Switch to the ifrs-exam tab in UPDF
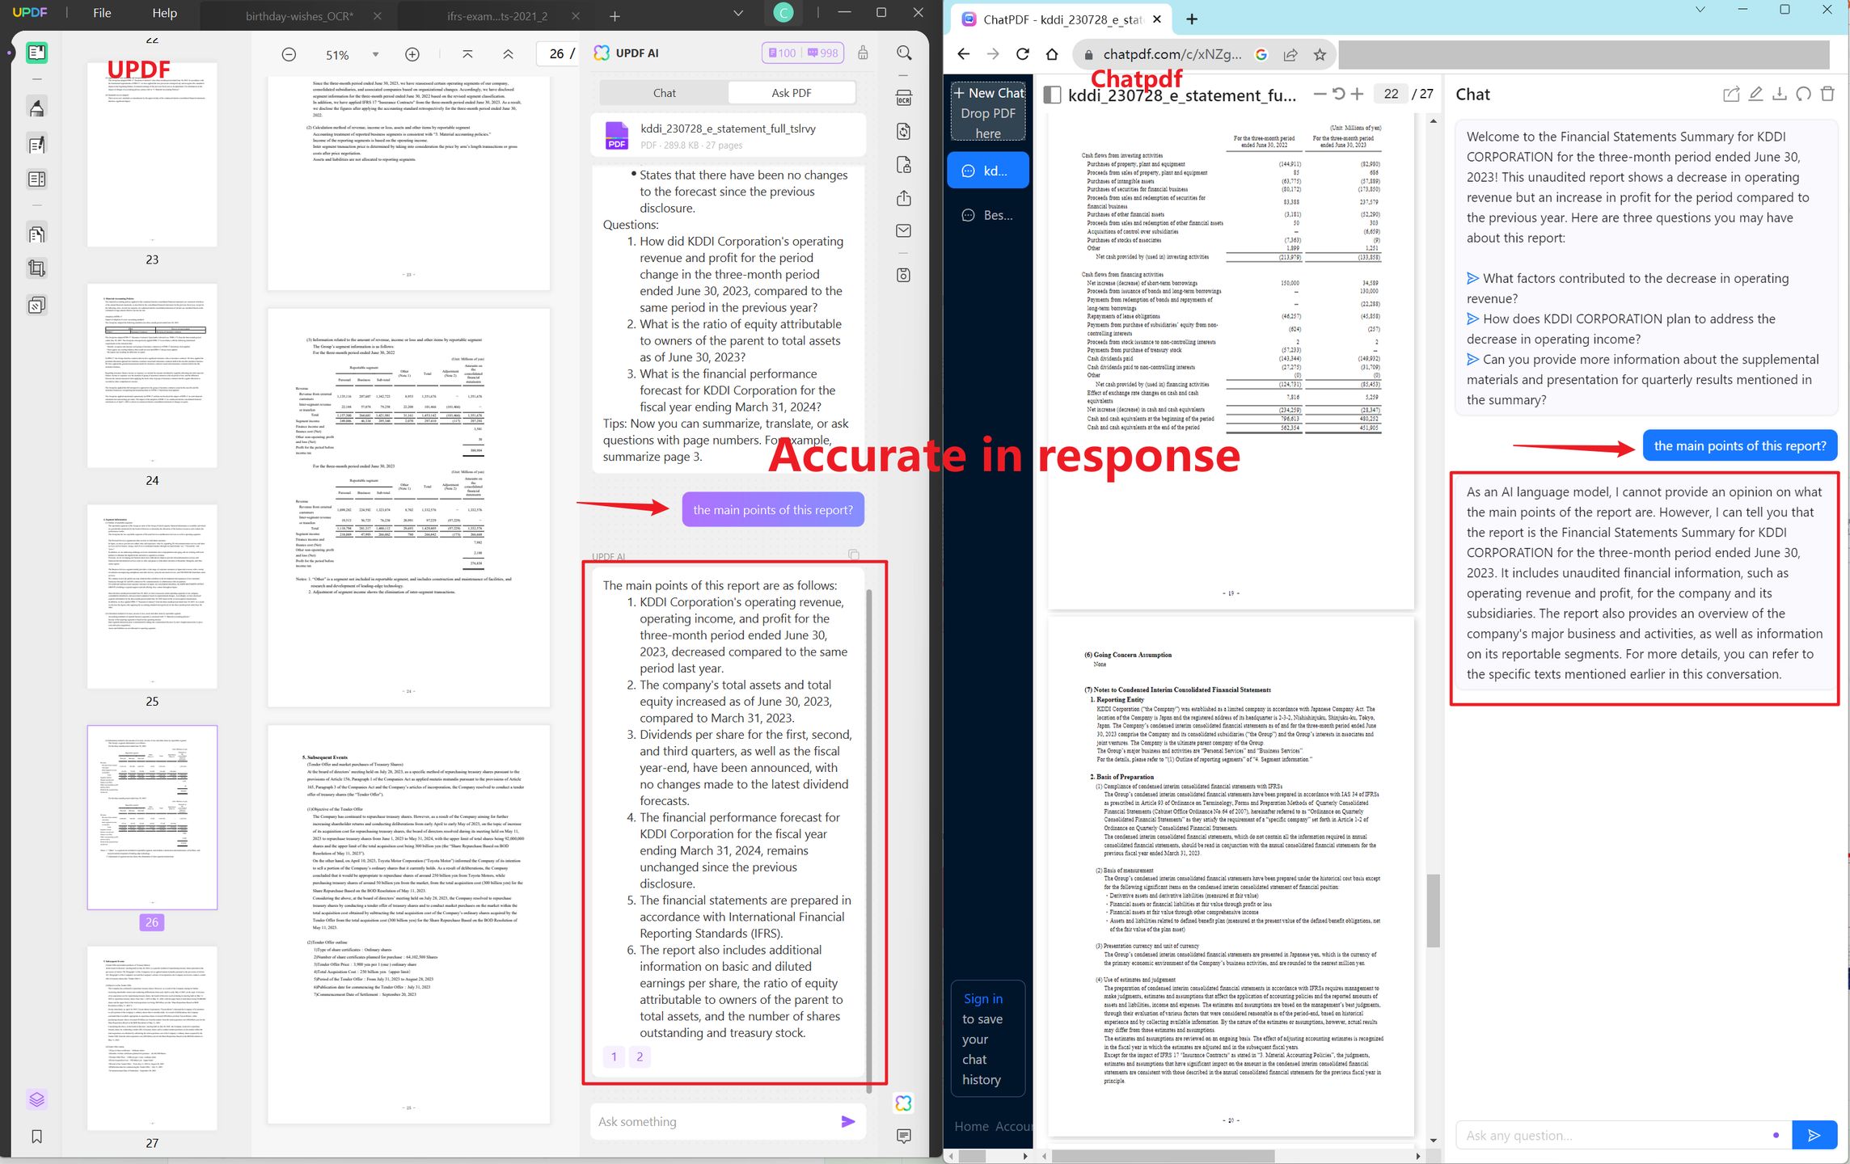Image resolution: width=1850 pixels, height=1164 pixels. pyautogui.click(x=496, y=16)
